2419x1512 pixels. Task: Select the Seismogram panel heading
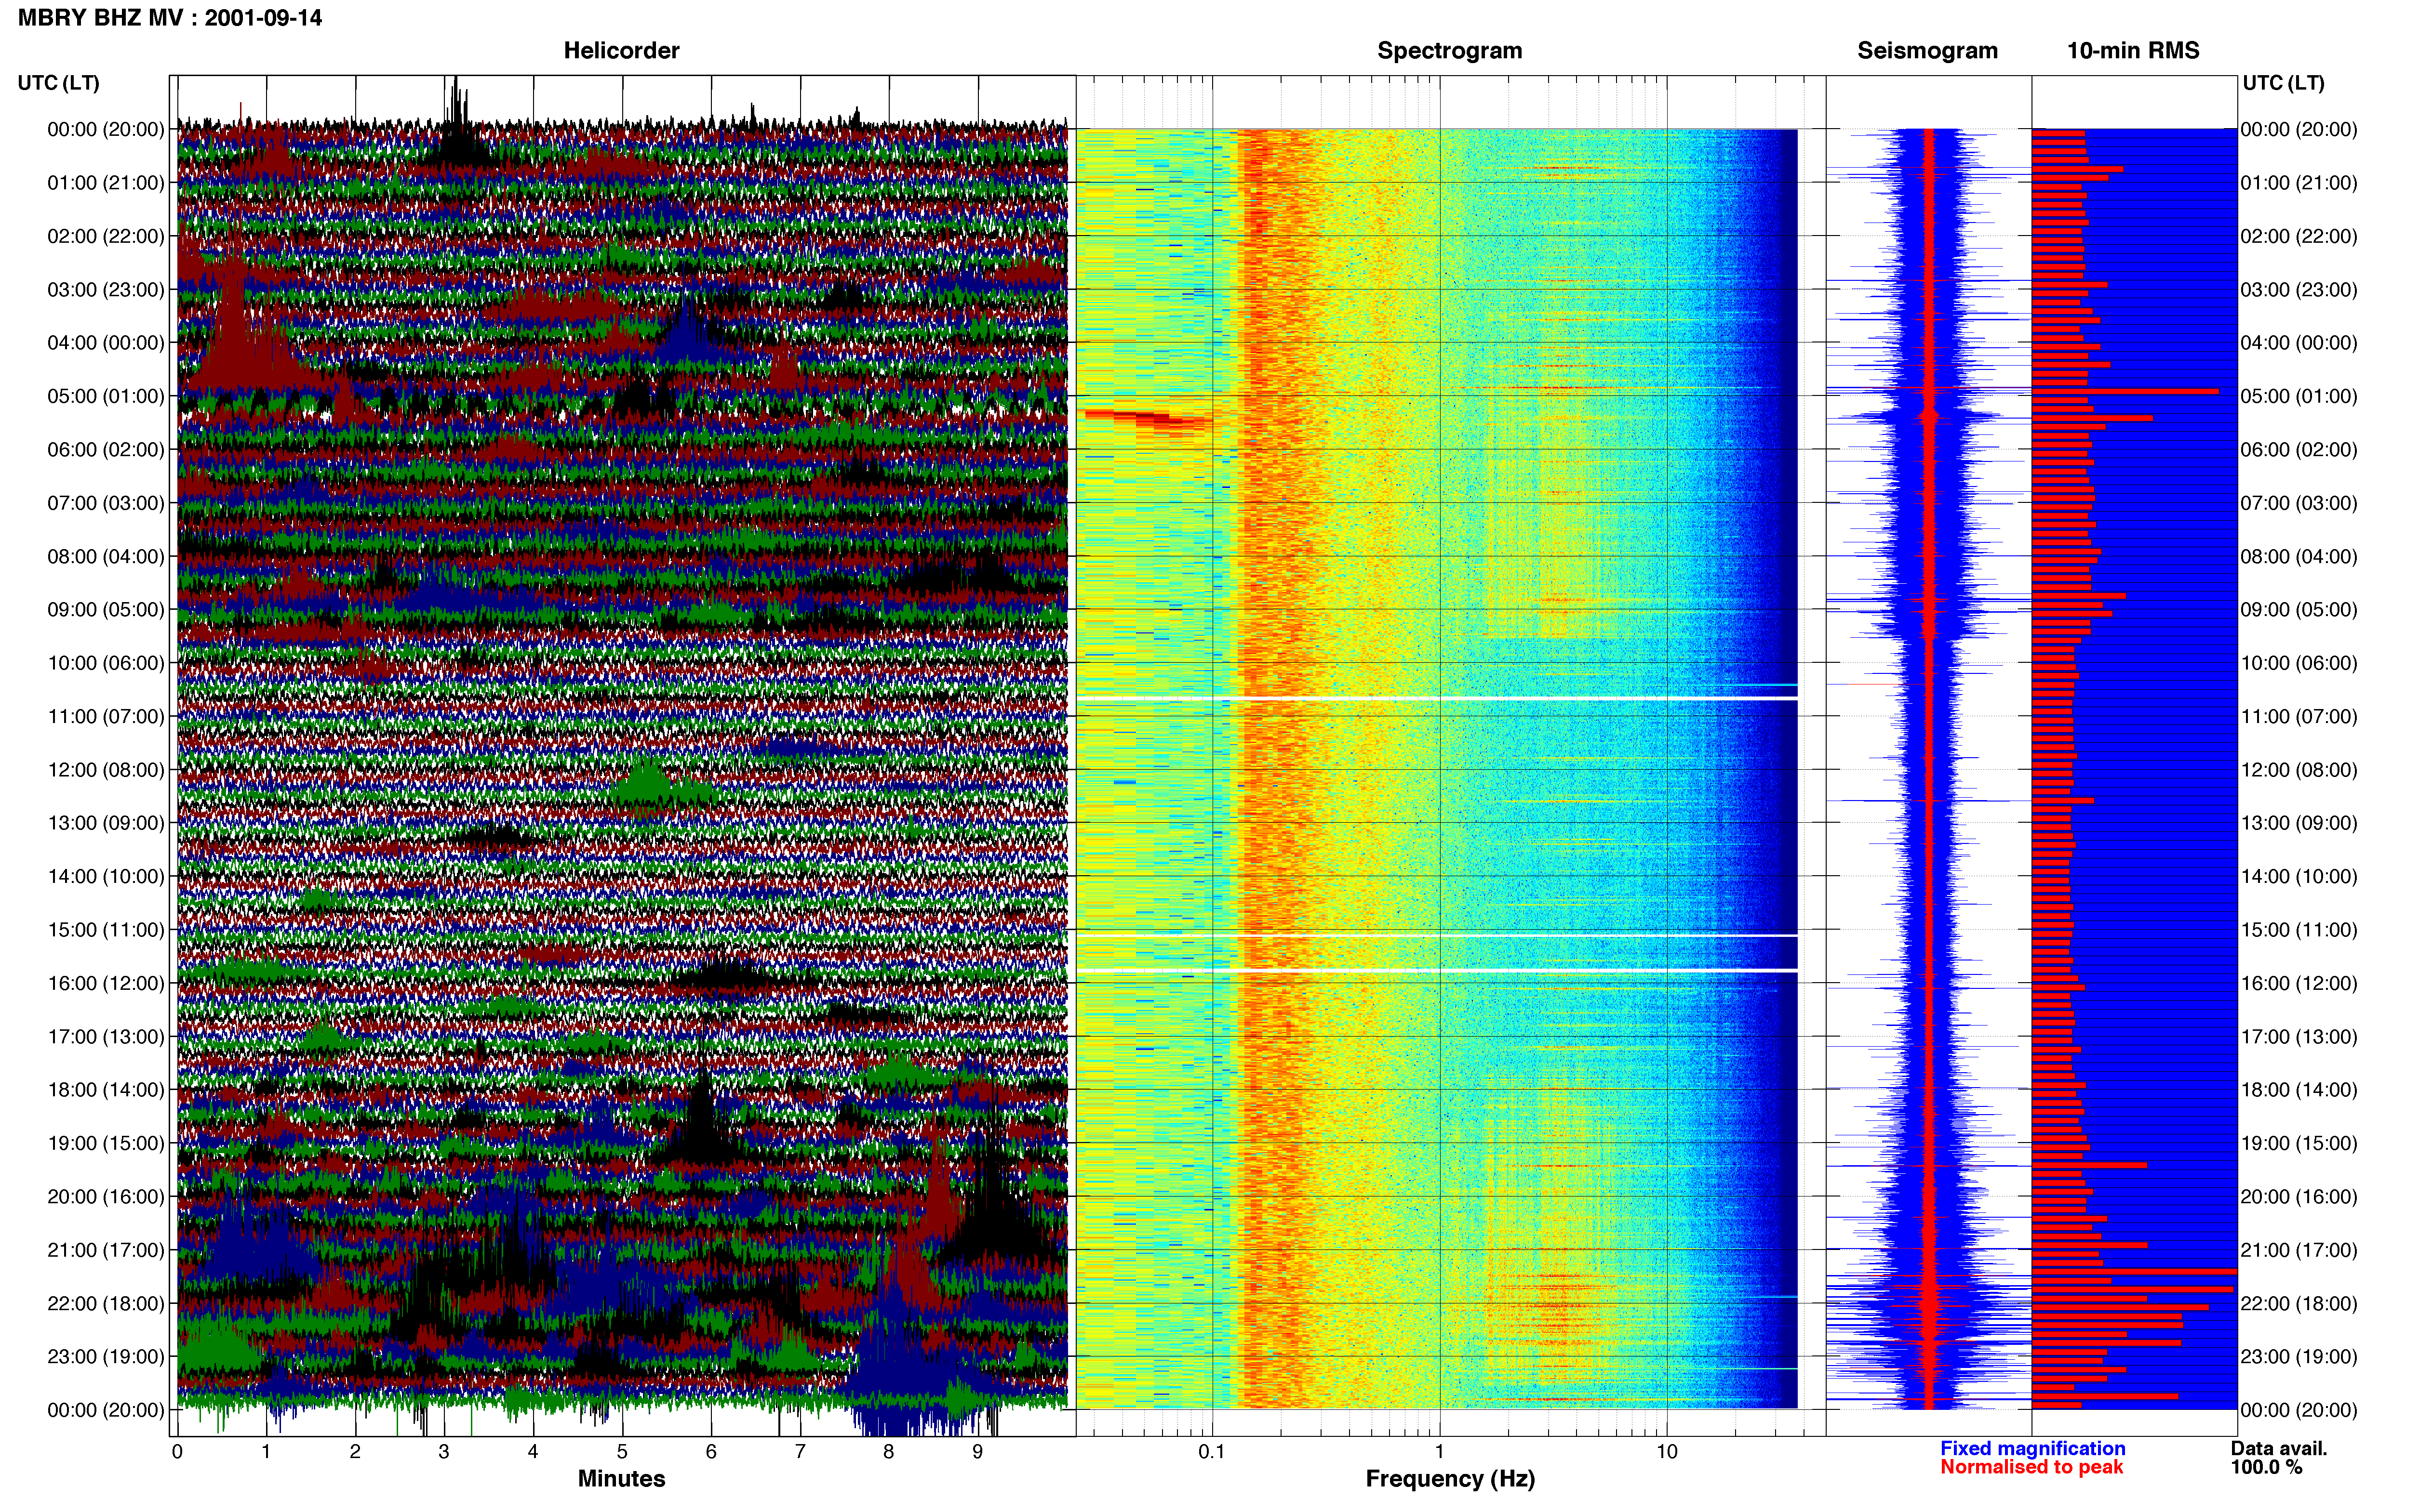[1928, 50]
